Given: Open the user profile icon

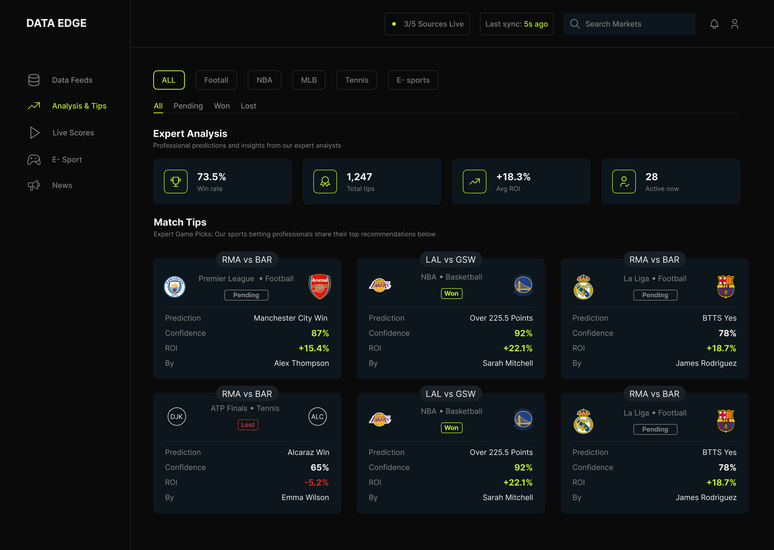Looking at the screenshot, I should point(734,24).
